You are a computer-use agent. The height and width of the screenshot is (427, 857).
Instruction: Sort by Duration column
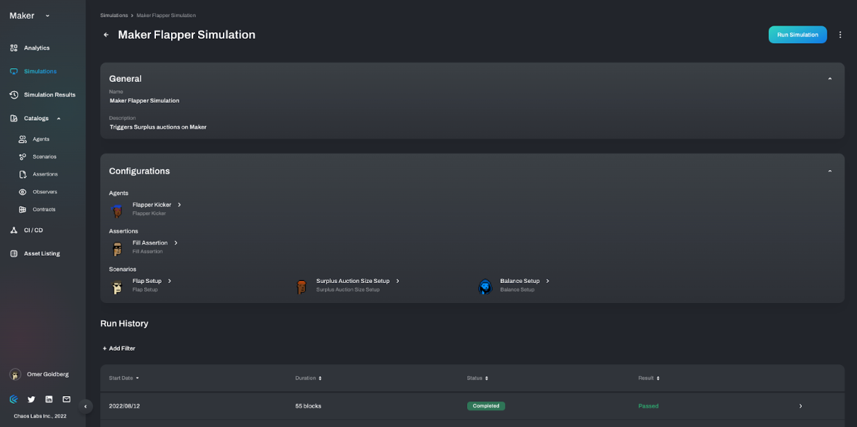point(308,378)
